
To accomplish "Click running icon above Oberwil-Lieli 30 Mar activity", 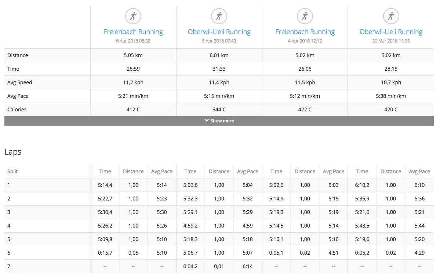I will [x=391, y=16].
